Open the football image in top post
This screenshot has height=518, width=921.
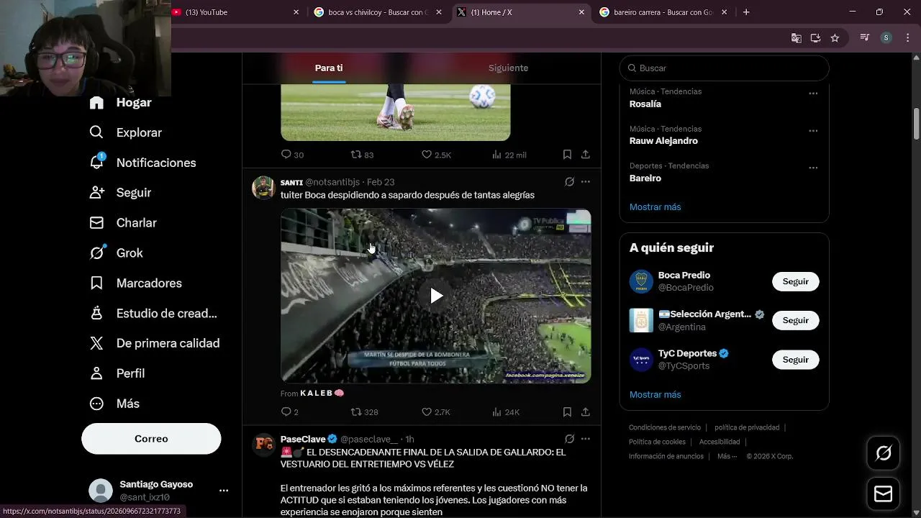396,112
